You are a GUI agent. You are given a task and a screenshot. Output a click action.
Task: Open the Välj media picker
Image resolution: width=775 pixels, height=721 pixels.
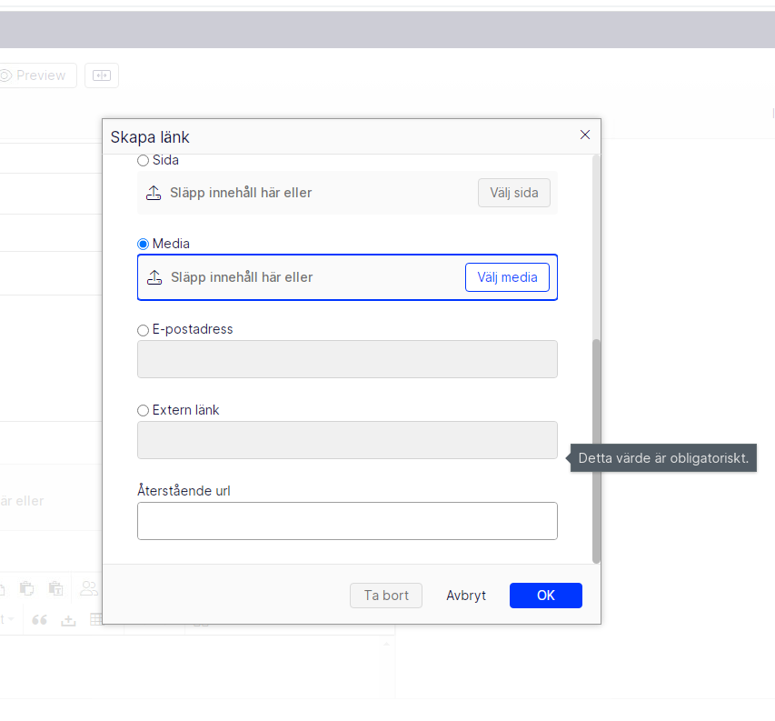click(507, 277)
